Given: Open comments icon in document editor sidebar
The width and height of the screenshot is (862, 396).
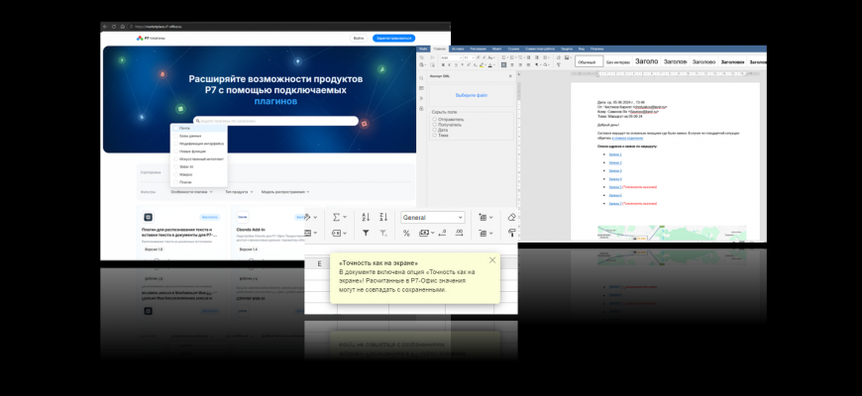Looking at the screenshot, I should (x=421, y=88).
